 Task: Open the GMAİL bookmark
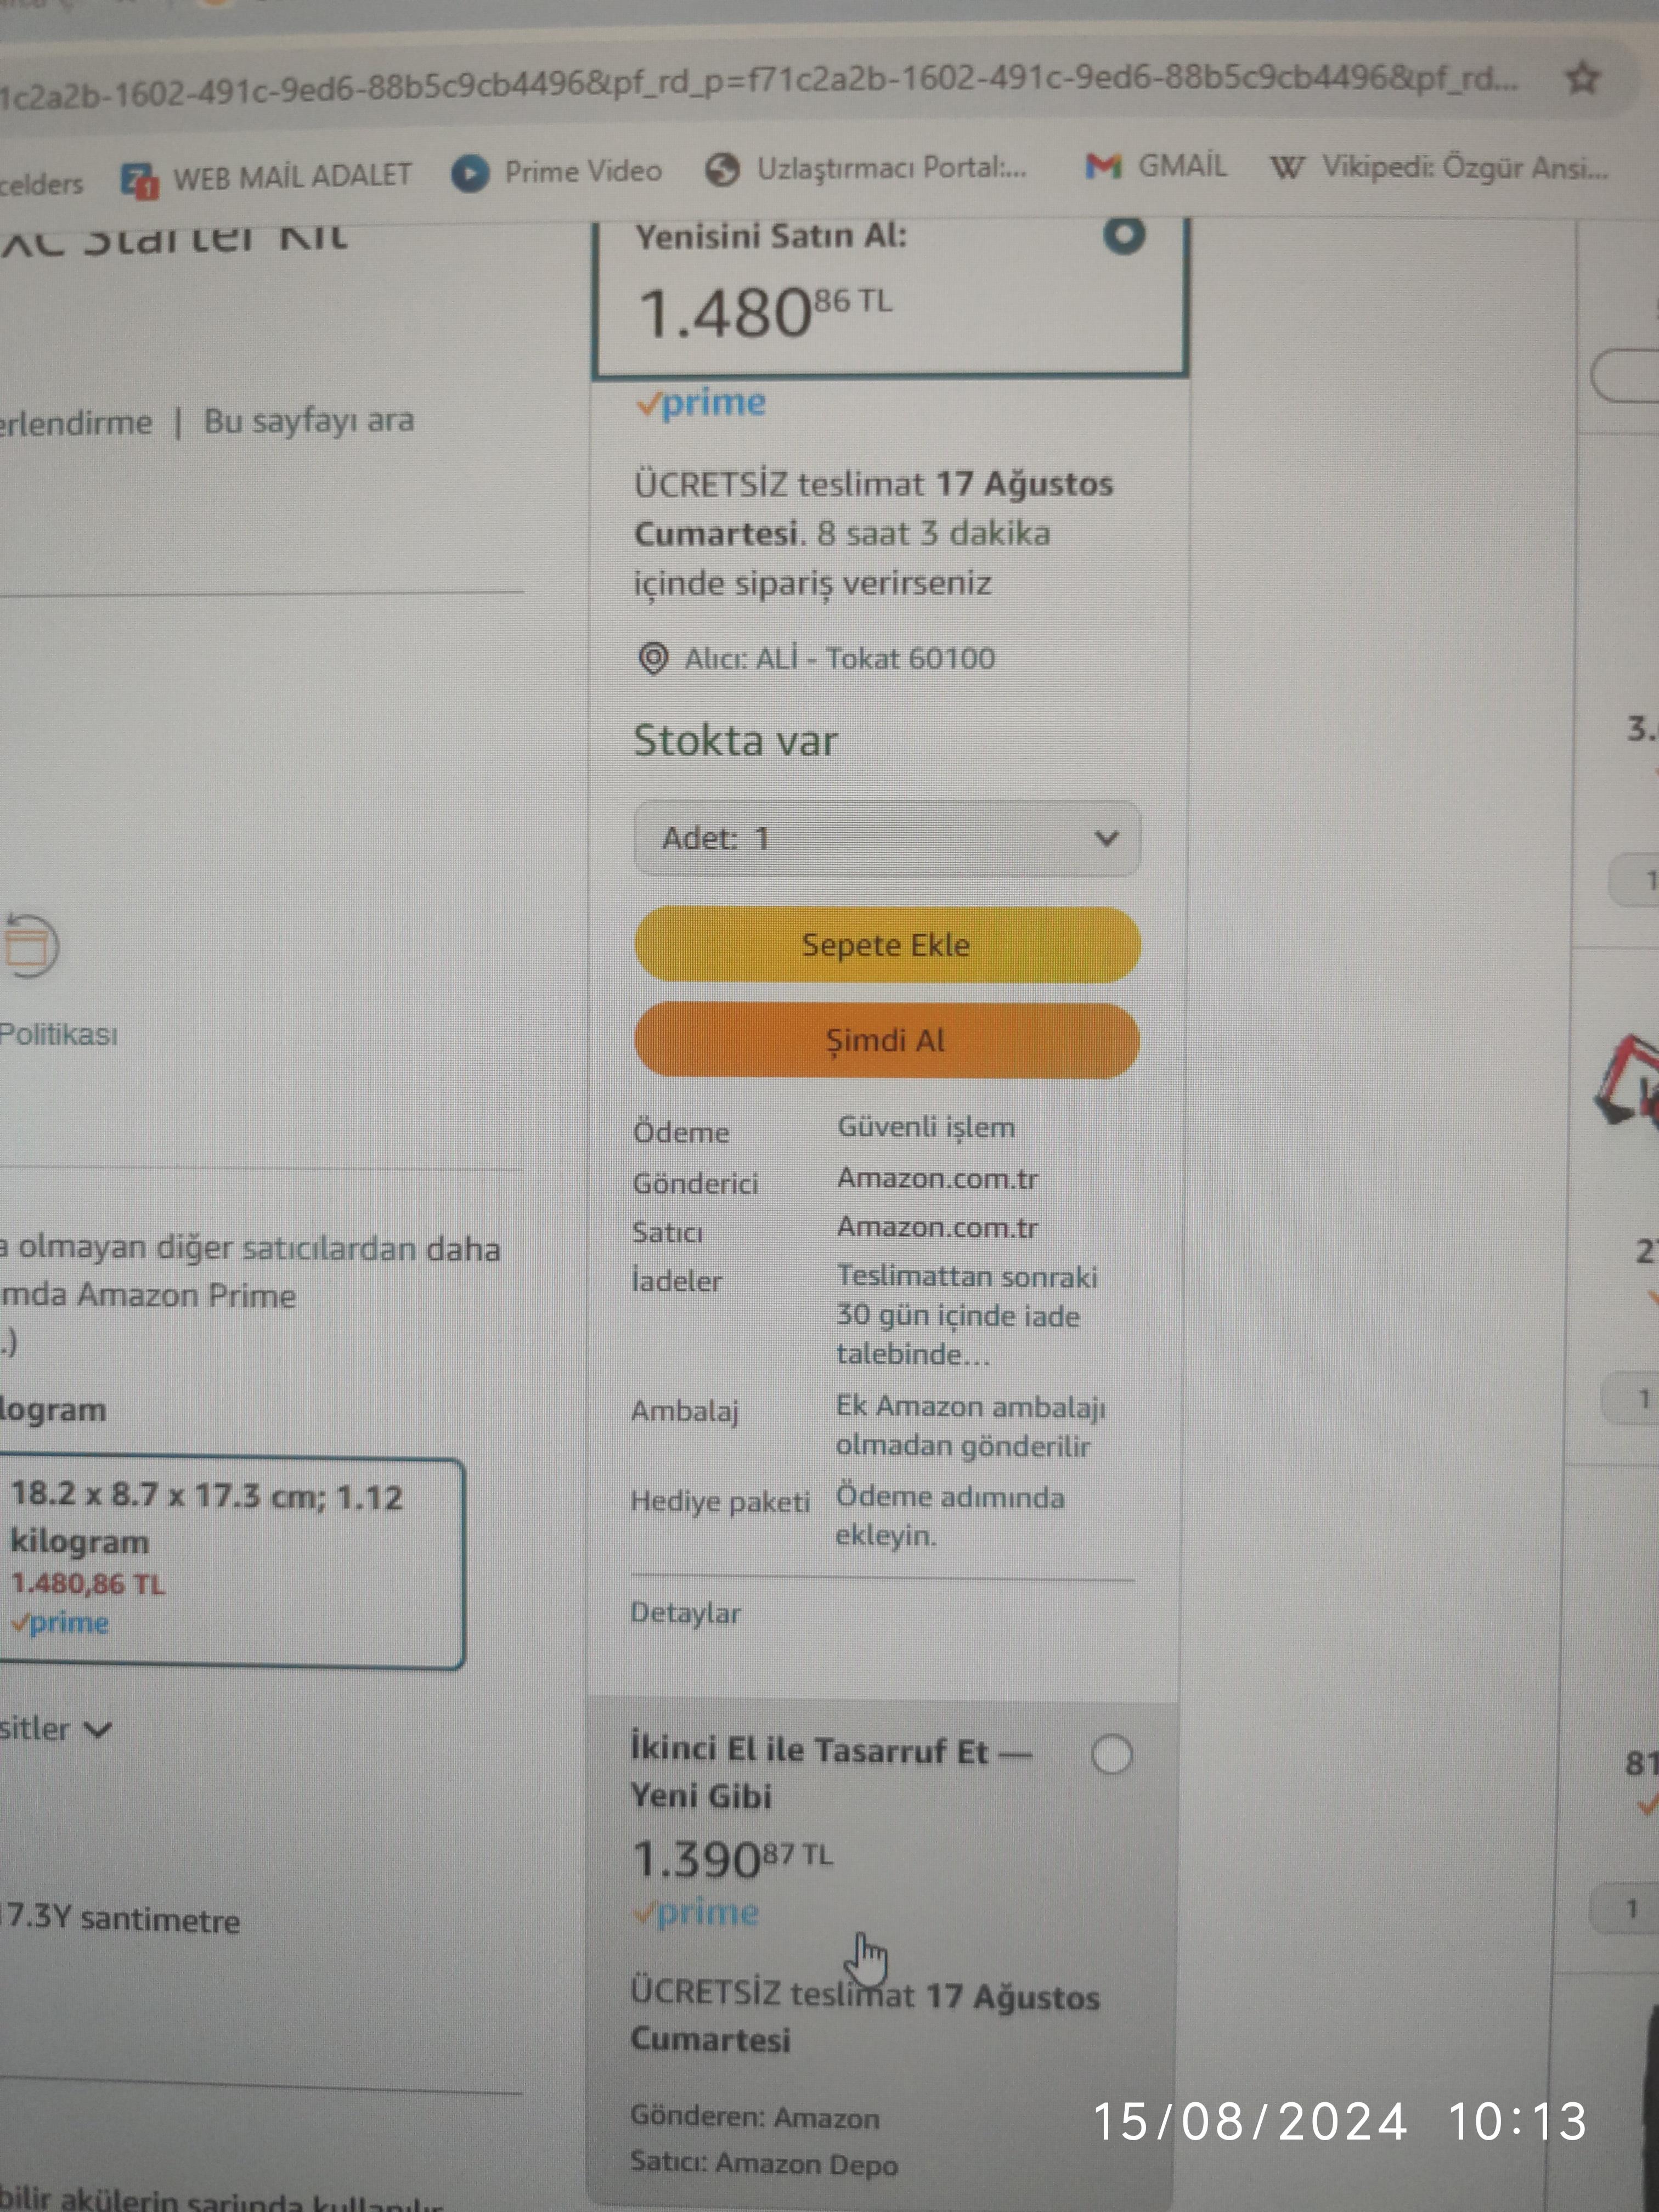pos(1156,166)
